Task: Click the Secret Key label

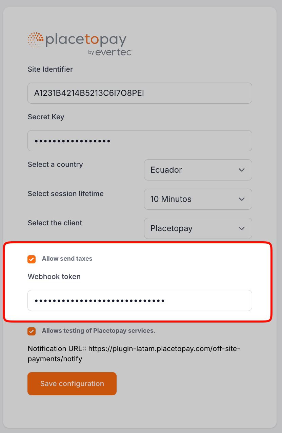Action: point(46,117)
